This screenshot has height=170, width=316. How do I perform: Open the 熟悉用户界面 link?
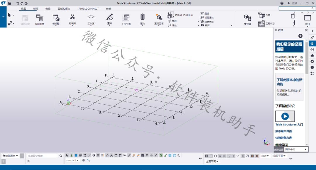[284, 131]
